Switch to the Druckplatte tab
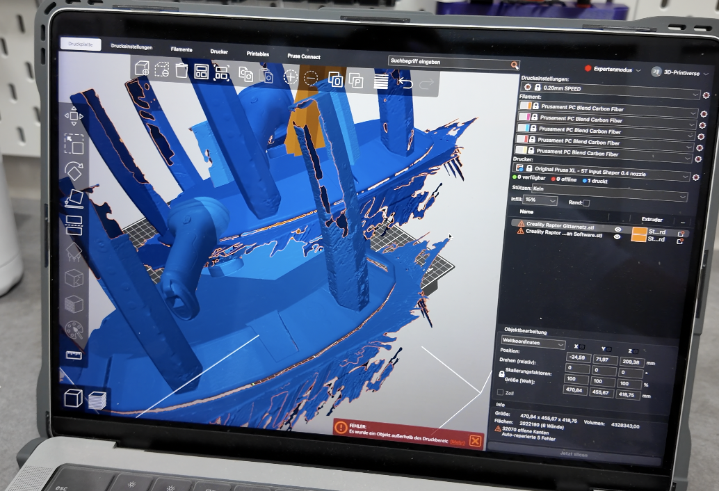 pos(81,44)
